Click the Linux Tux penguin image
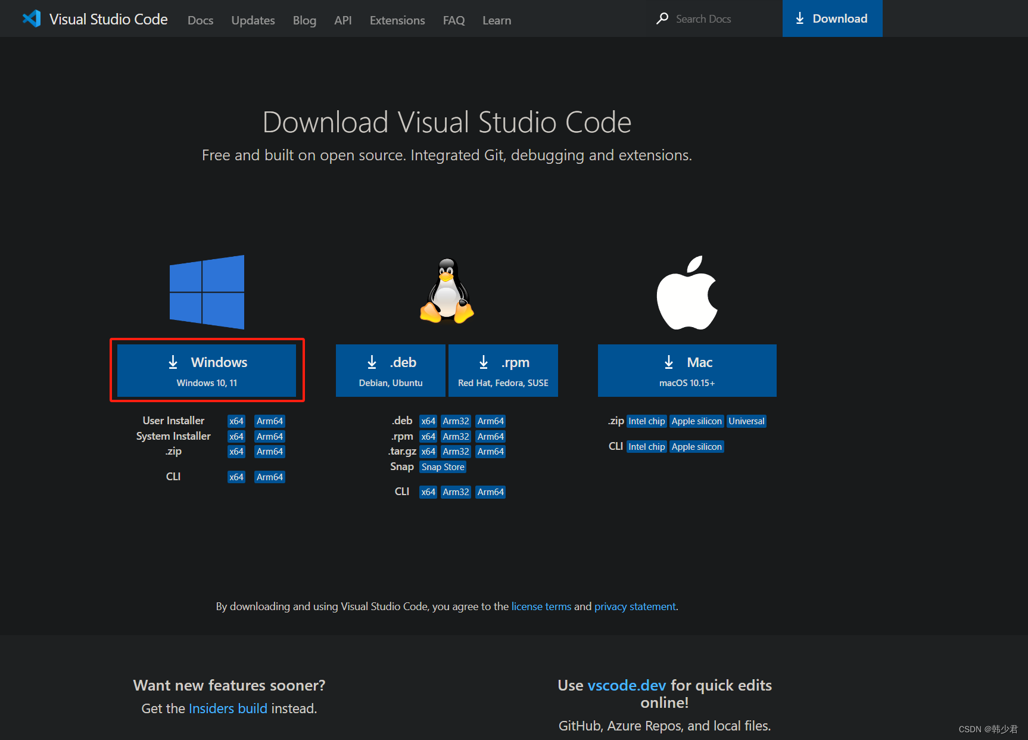Image resolution: width=1028 pixels, height=740 pixels. click(447, 291)
